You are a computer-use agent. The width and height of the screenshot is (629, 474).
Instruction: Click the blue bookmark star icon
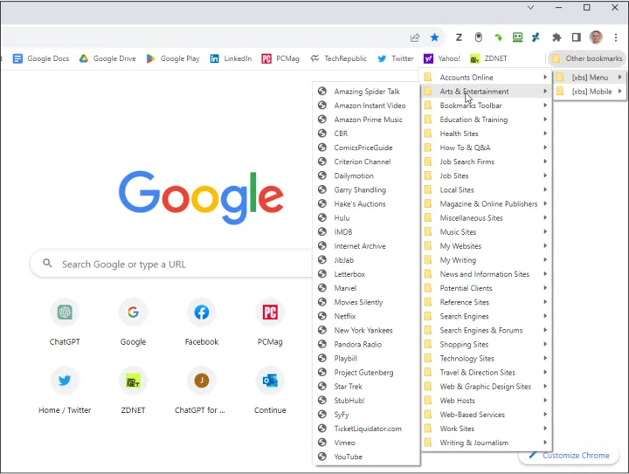coord(435,38)
